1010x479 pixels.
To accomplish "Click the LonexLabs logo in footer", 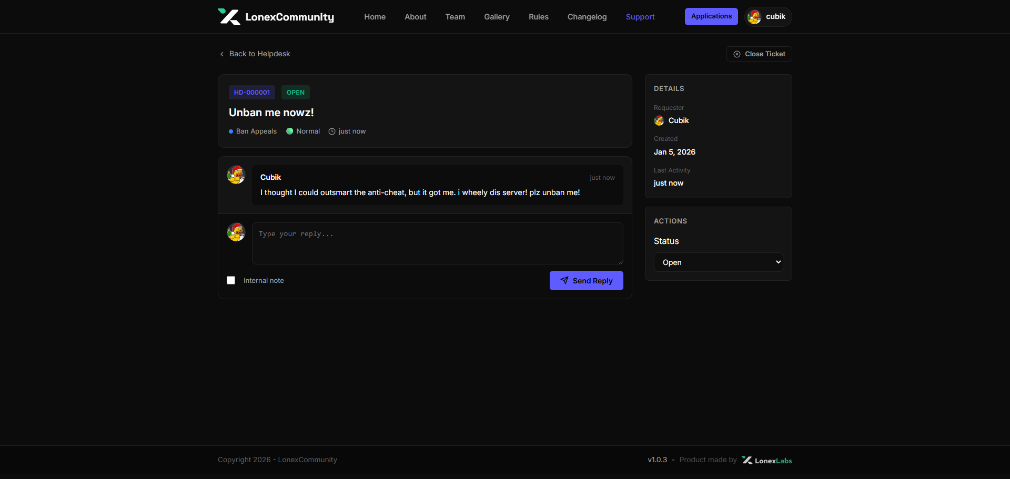I will (x=767, y=460).
